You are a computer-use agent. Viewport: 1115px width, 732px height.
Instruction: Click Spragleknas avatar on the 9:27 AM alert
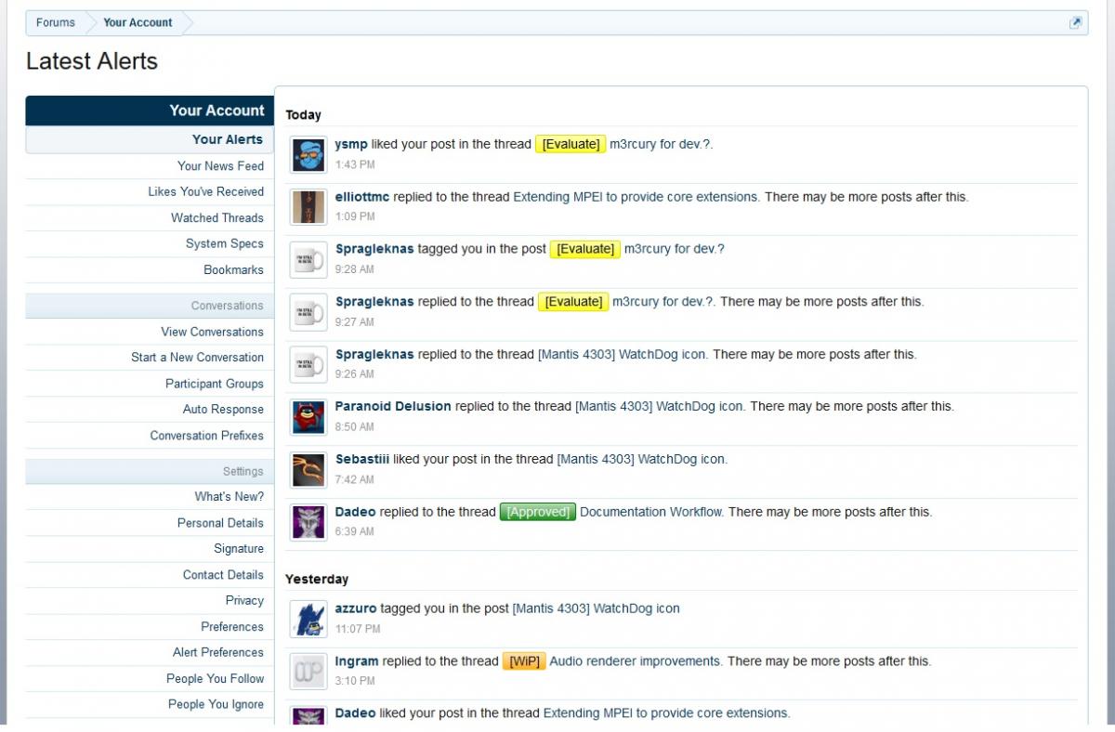308,312
